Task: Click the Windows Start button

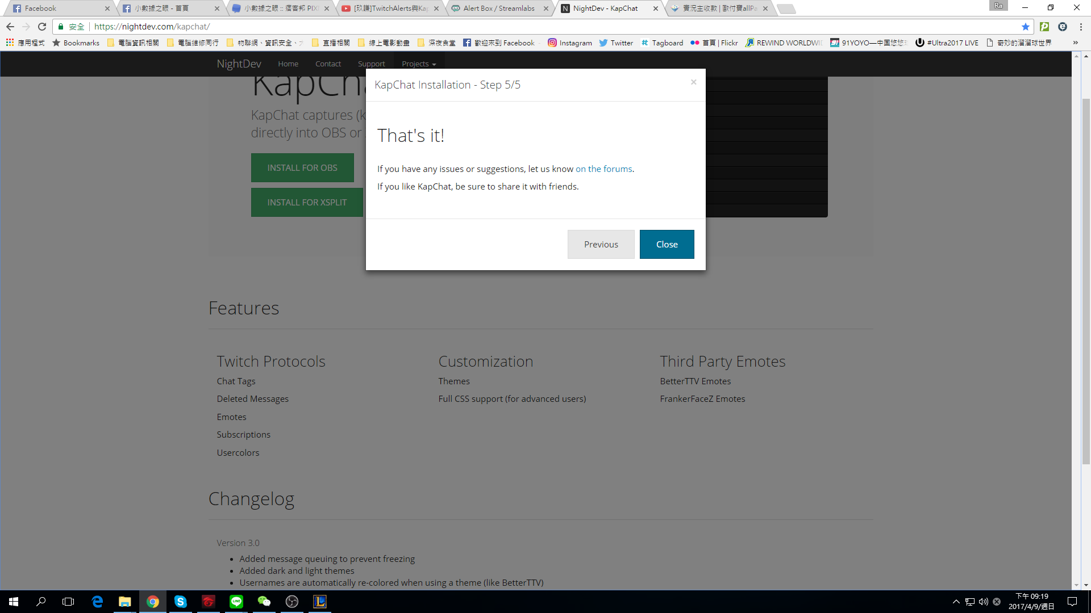Action: point(14,602)
